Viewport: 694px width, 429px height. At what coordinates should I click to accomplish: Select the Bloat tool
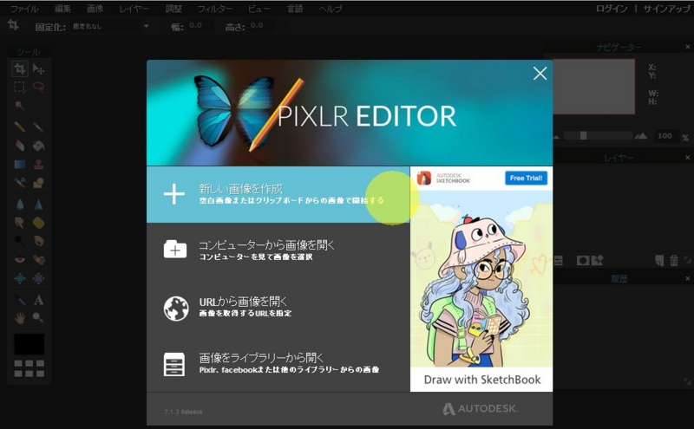19,278
